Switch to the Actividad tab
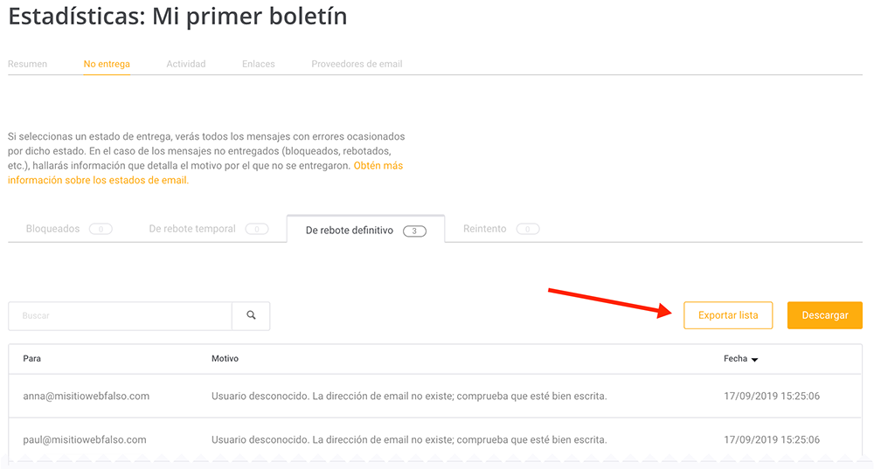 [x=186, y=64]
